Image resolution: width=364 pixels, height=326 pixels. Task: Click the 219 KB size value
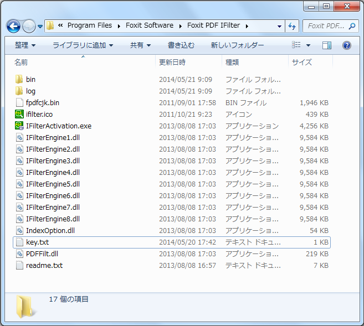[317, 253]
